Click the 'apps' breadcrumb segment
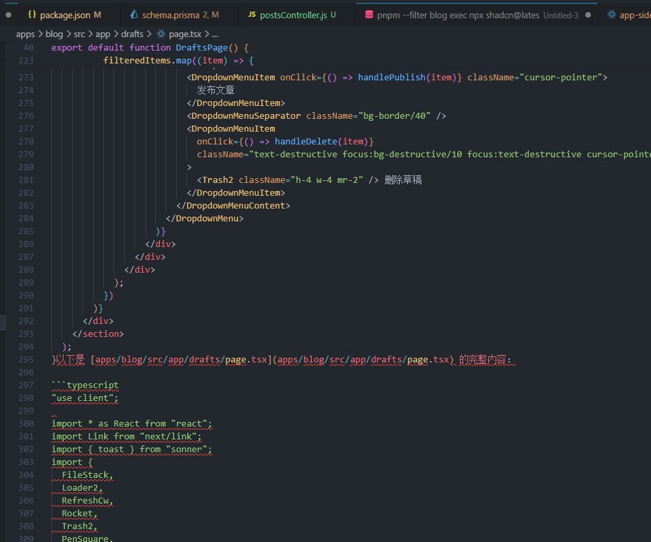651x542 pixels. [26, 34]
